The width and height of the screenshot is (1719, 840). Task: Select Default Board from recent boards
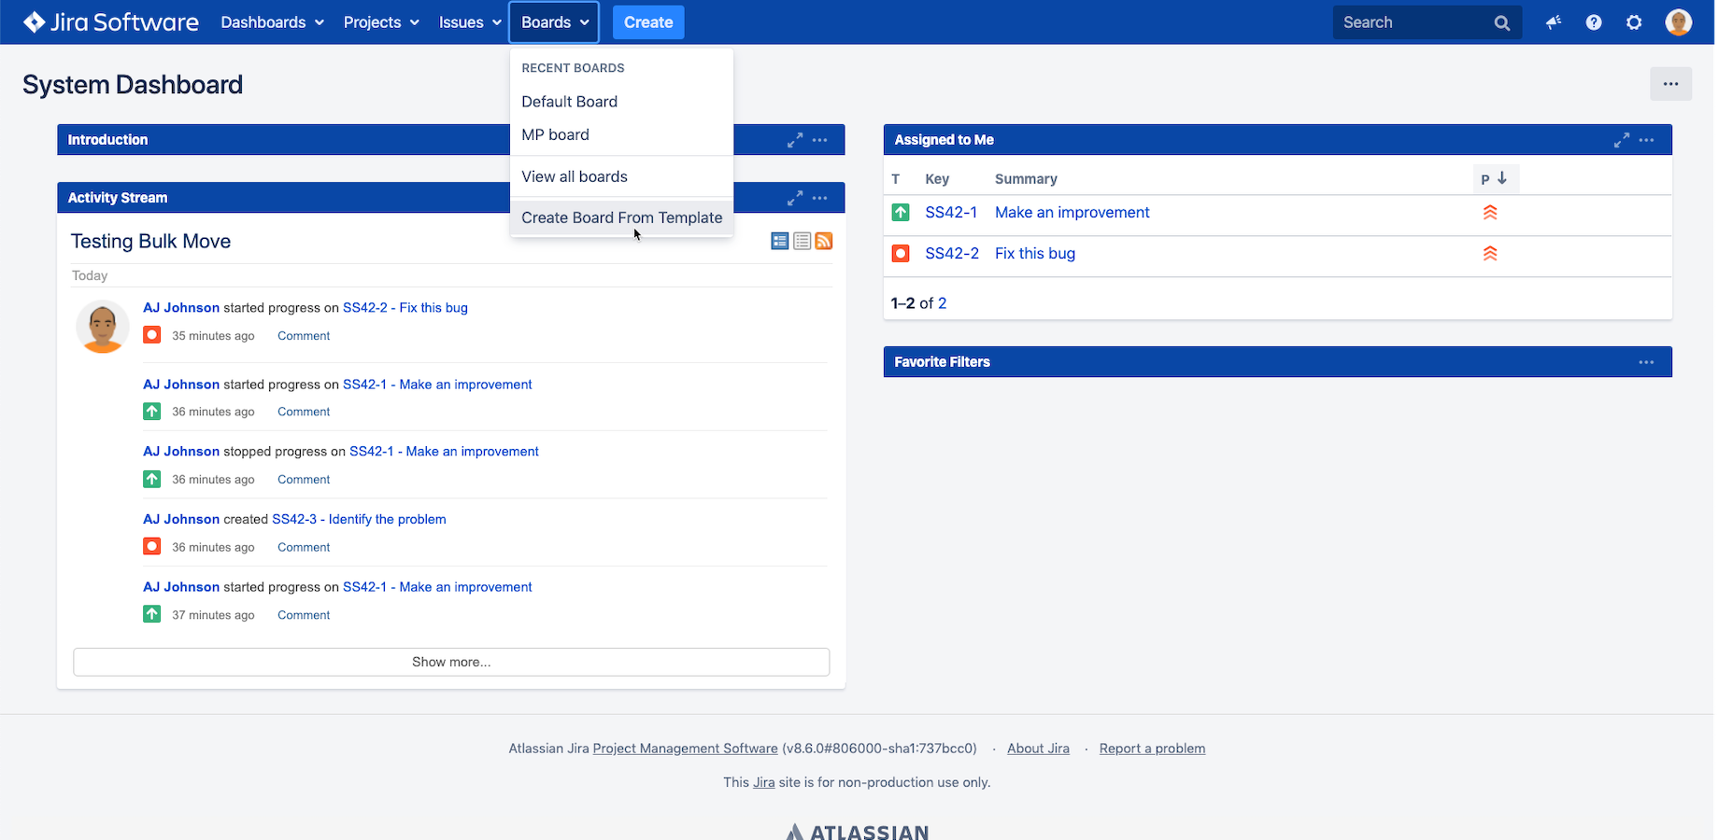pos(621,102)
